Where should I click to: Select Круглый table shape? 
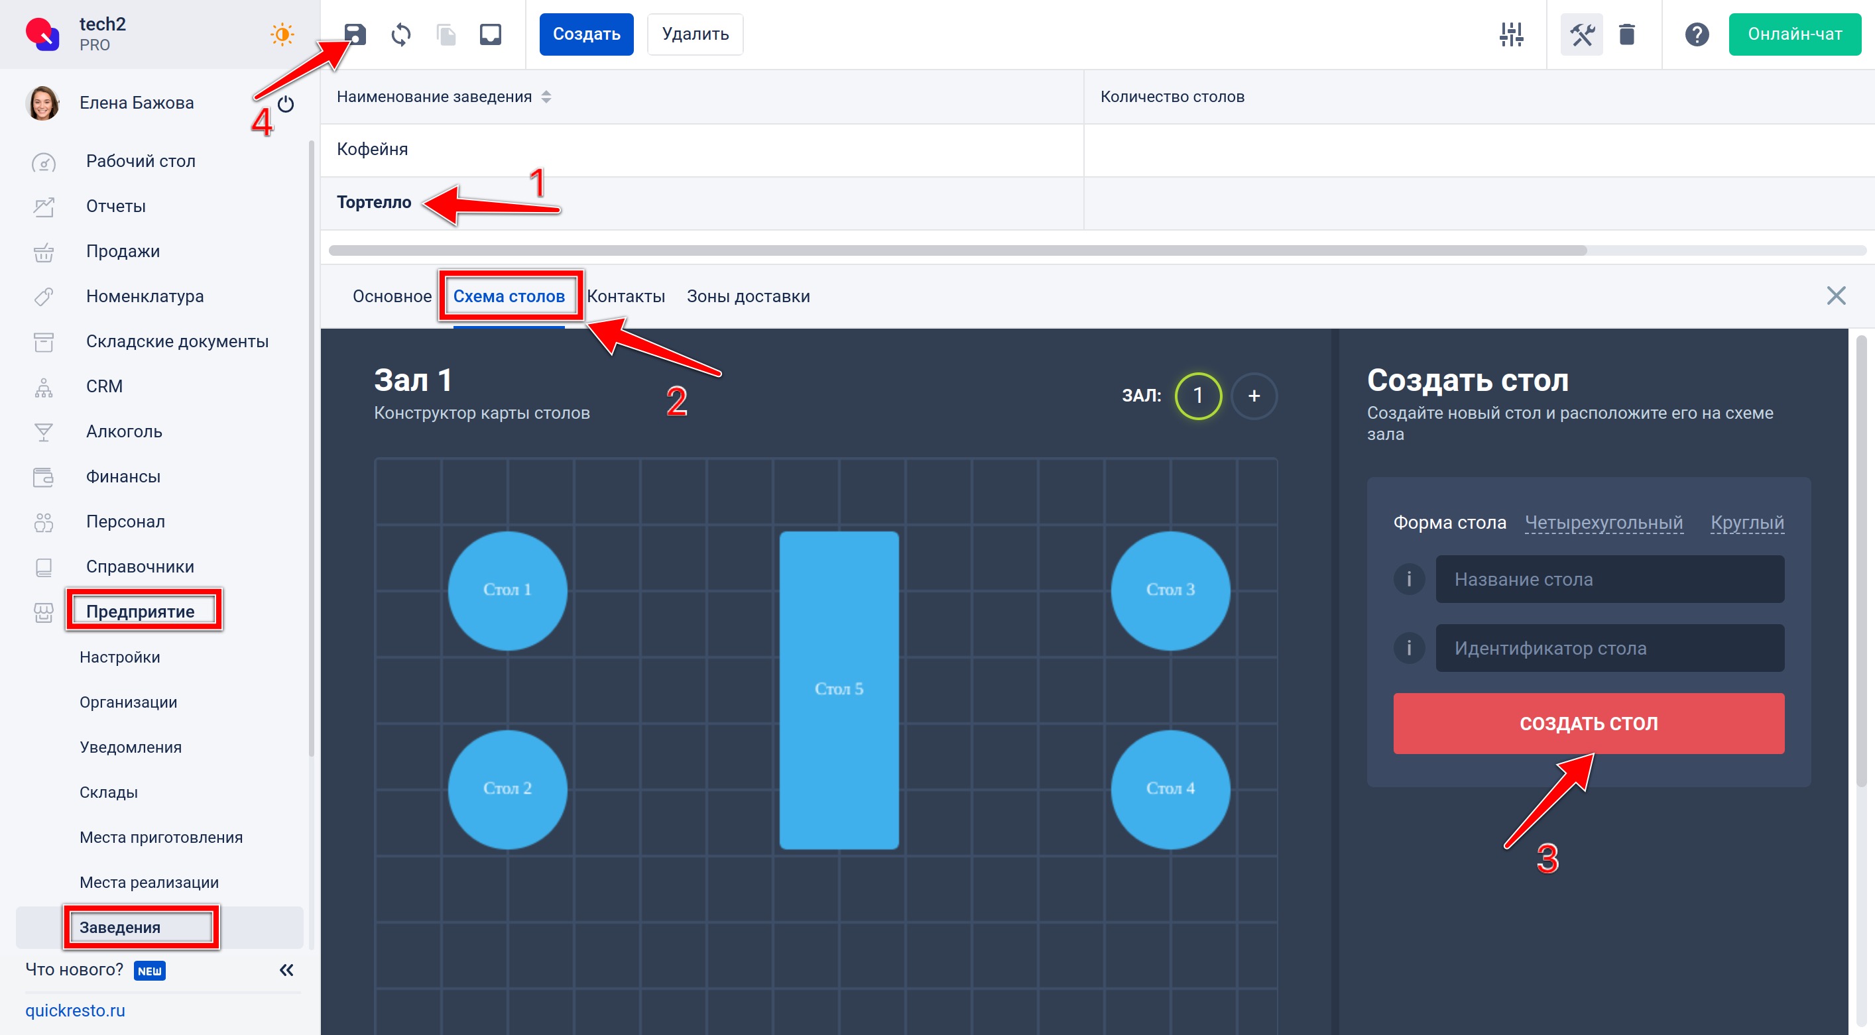tap(1747, 522)
